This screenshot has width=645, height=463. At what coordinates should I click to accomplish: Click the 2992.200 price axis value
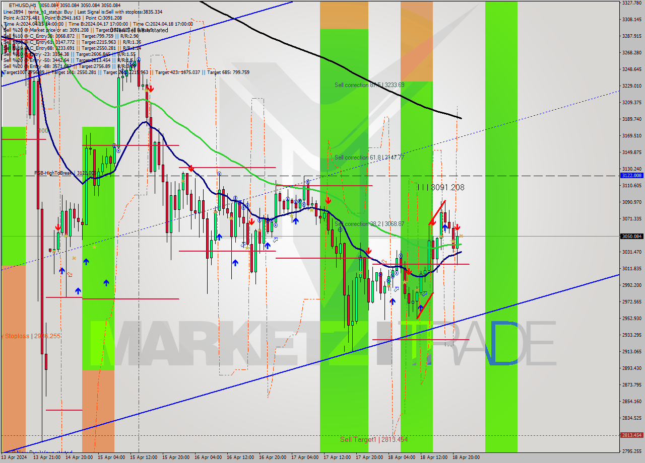(x=631, y=285)
